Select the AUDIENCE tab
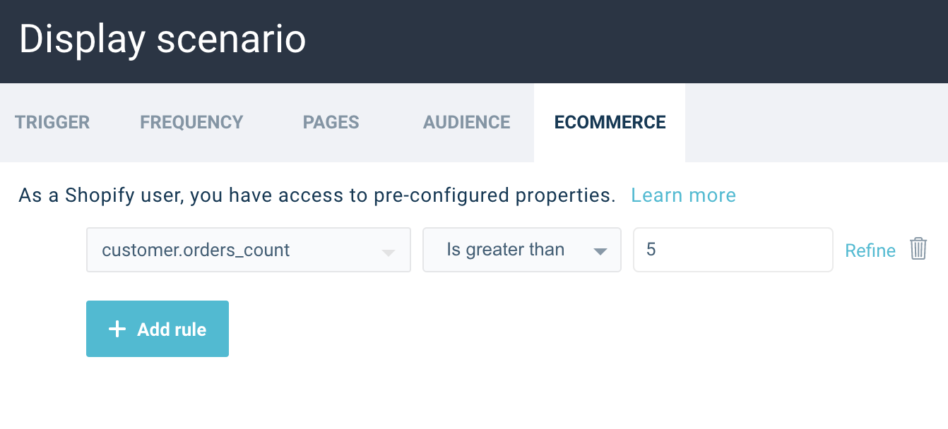 (466, 122)
